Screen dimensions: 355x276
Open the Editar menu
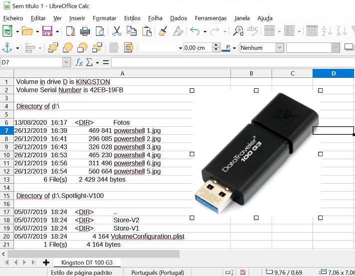coord(38,18)
